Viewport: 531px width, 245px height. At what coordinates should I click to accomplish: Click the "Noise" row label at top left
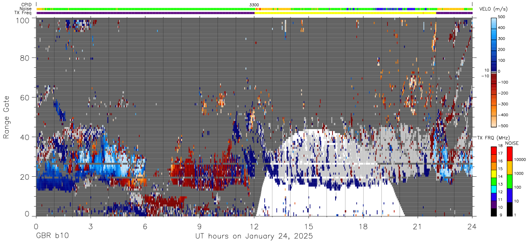(x=26, y=9)
